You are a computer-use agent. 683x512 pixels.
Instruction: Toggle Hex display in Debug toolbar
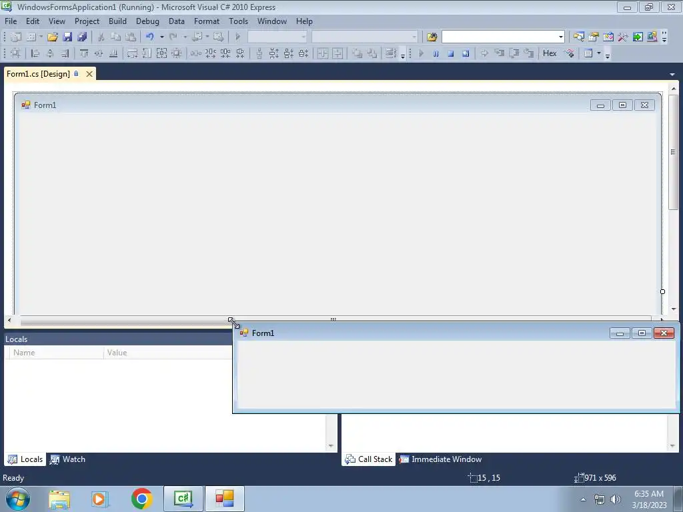(550, 53)
